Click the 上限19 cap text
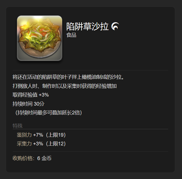Image resolution: width=182 pixels, height=179 pixels. tap(56, 135)
